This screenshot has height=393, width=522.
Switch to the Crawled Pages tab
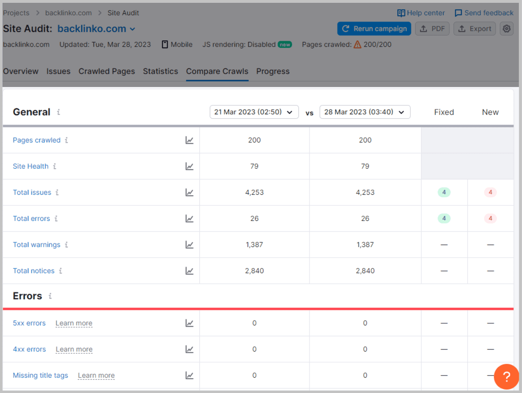(x=107, y=71)
